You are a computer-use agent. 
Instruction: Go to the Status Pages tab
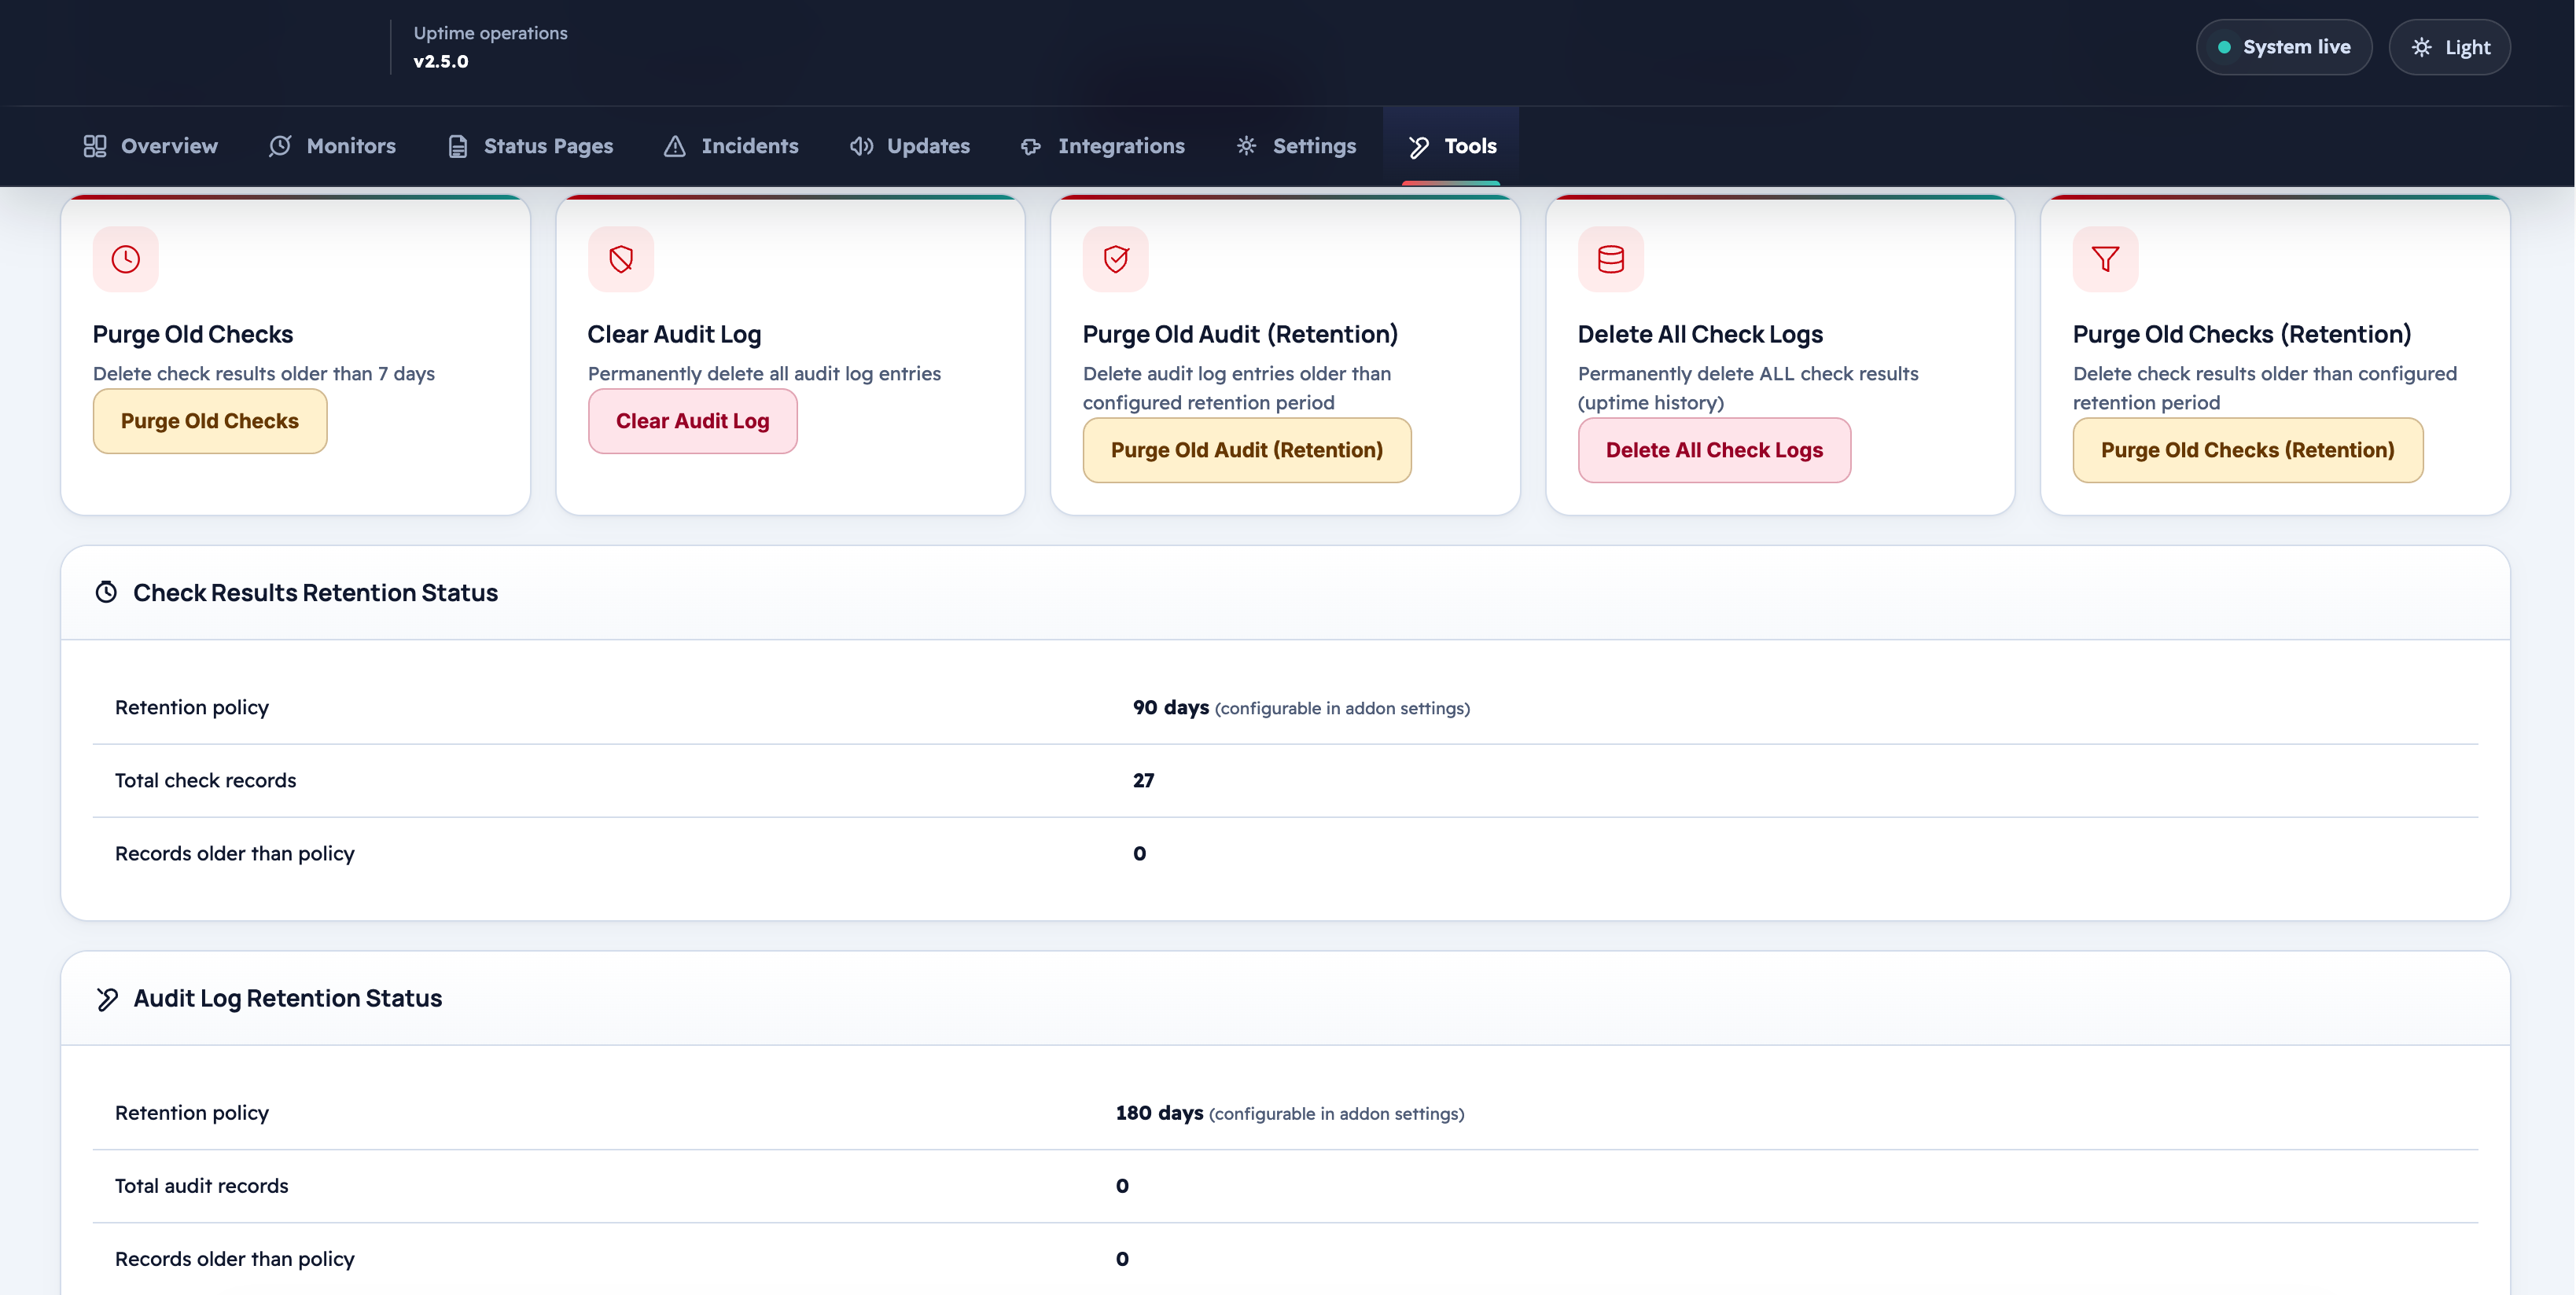coord(530,146)
